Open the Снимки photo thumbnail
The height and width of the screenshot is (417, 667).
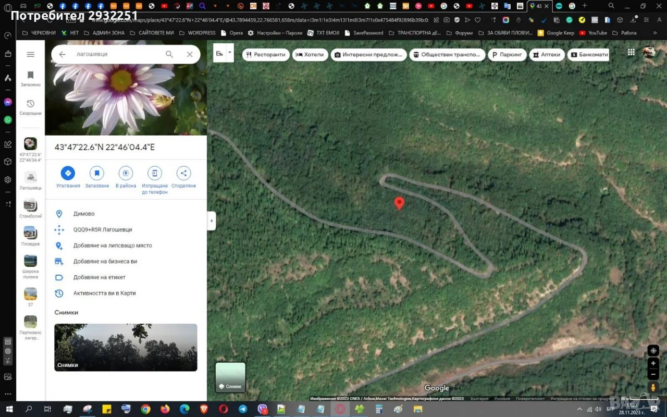coord(126,347)
